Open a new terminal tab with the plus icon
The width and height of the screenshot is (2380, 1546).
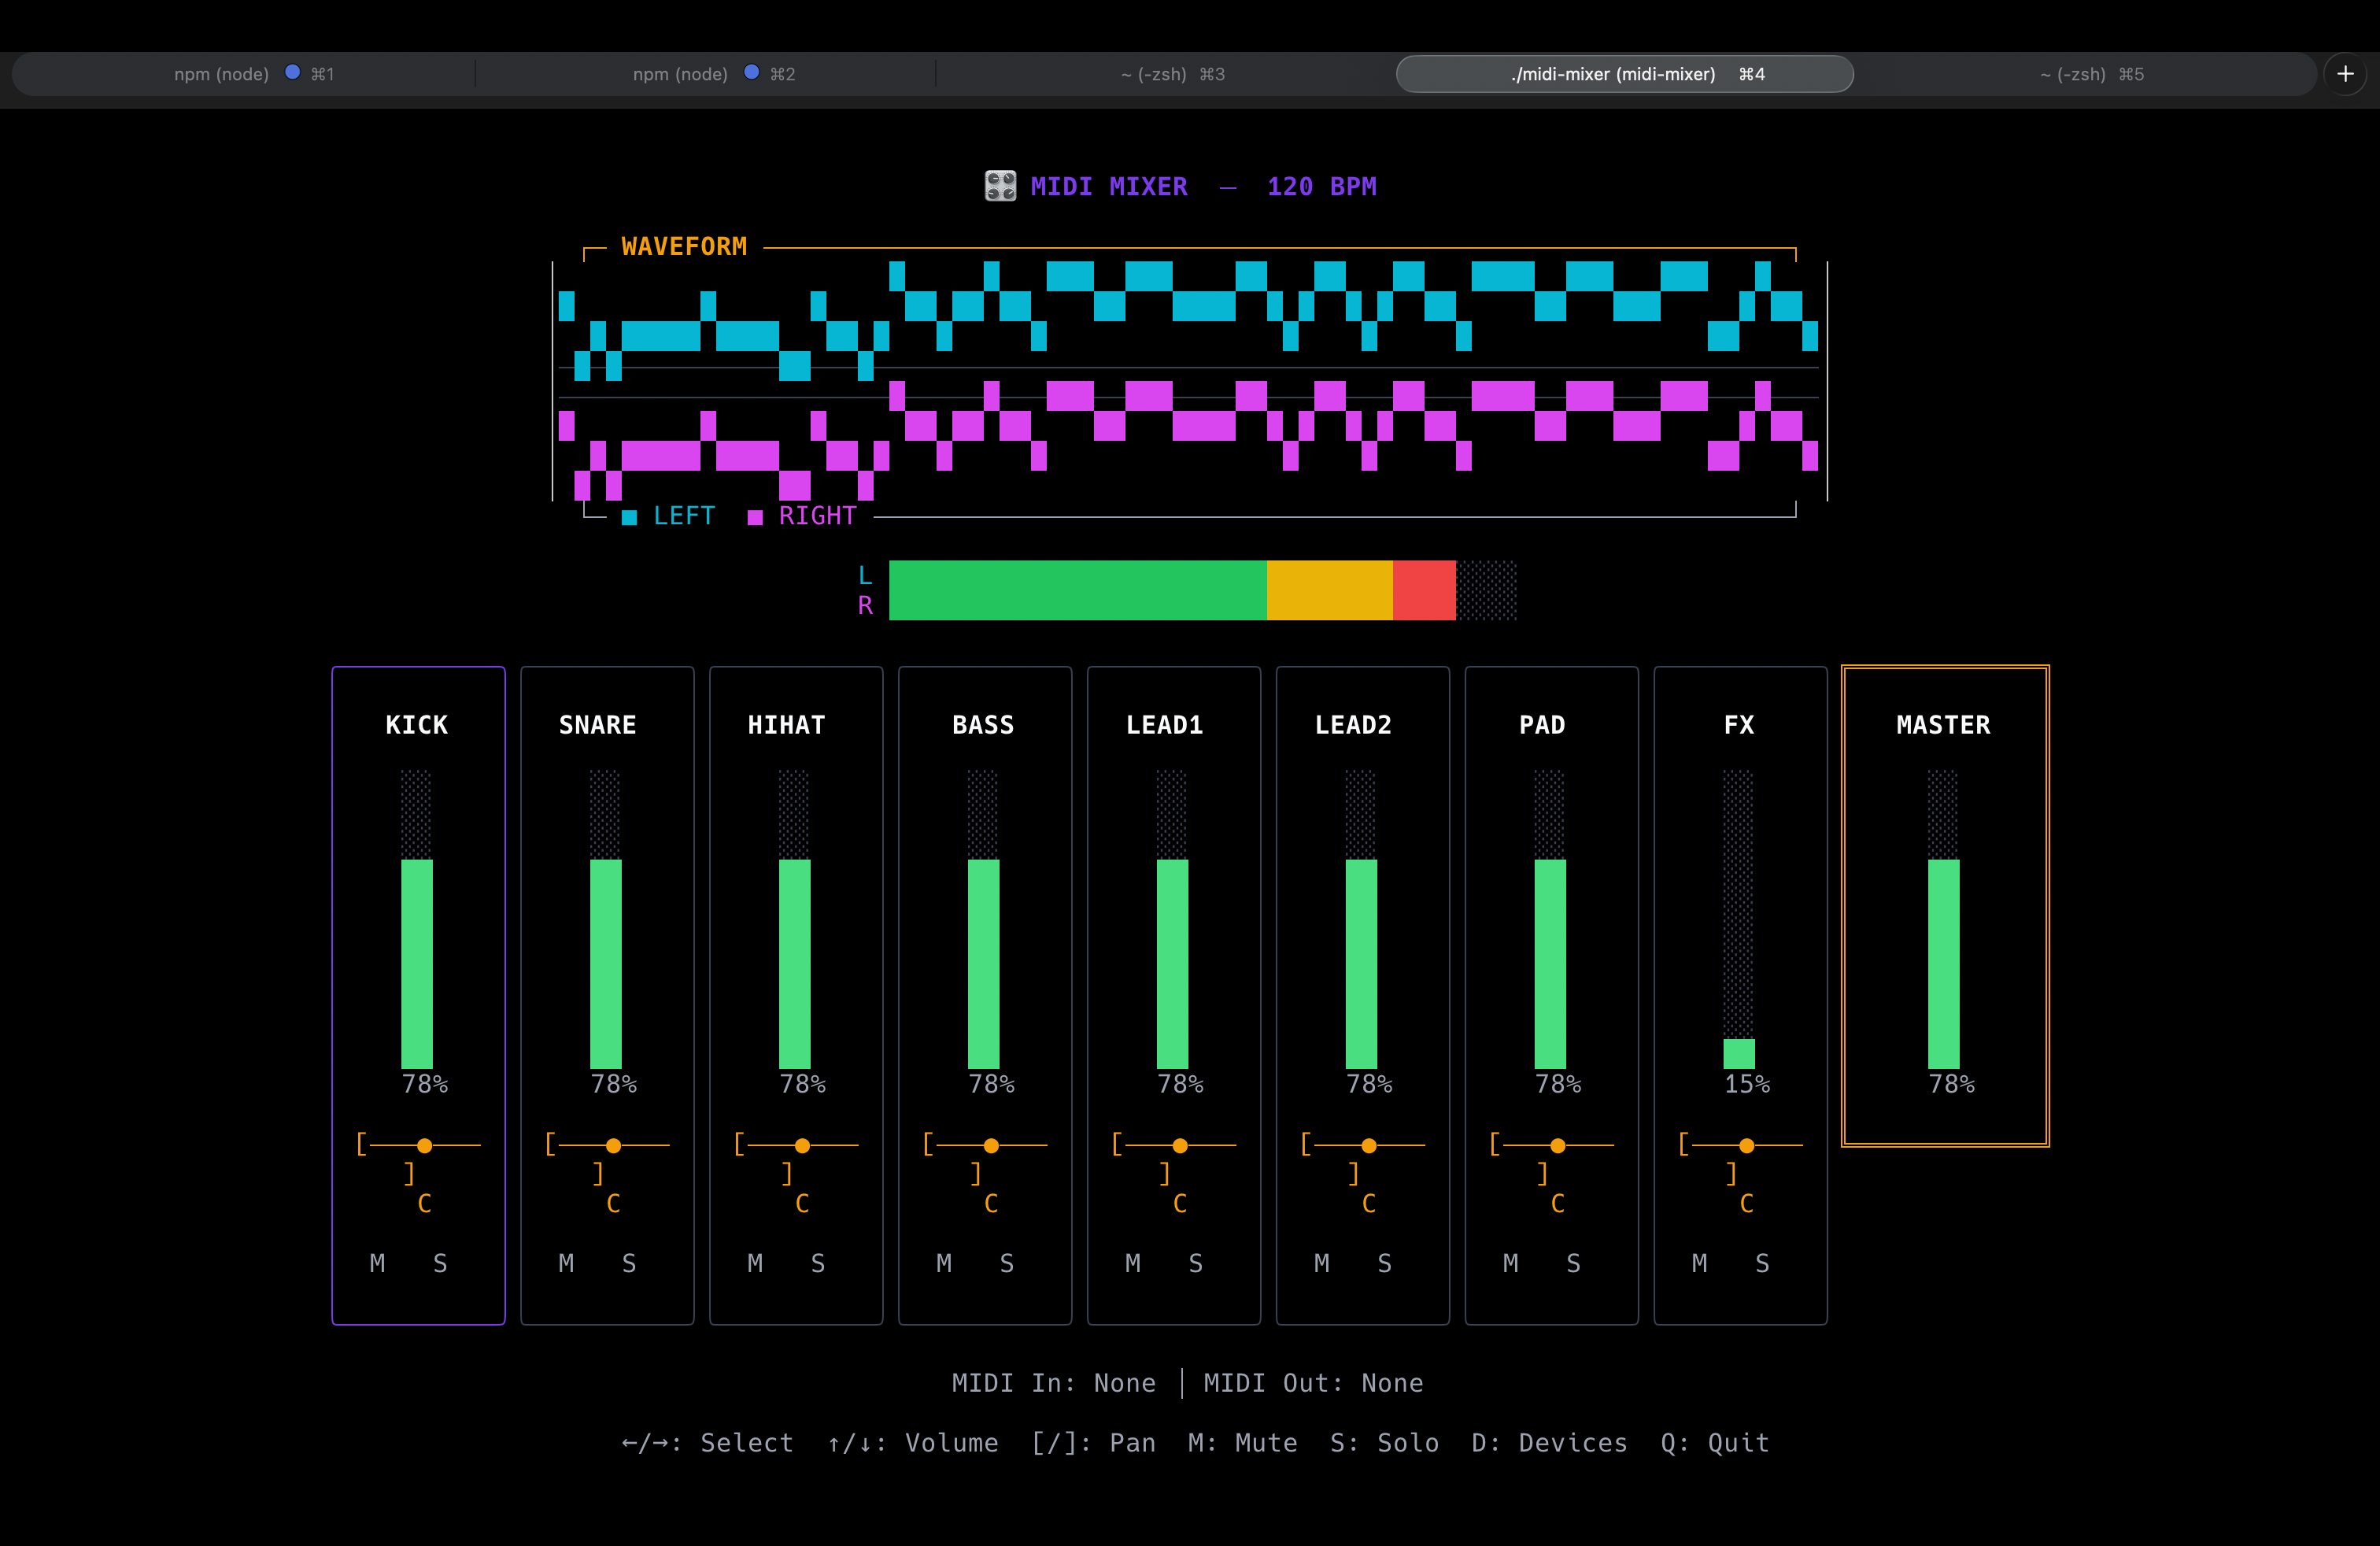point(2345,73)
